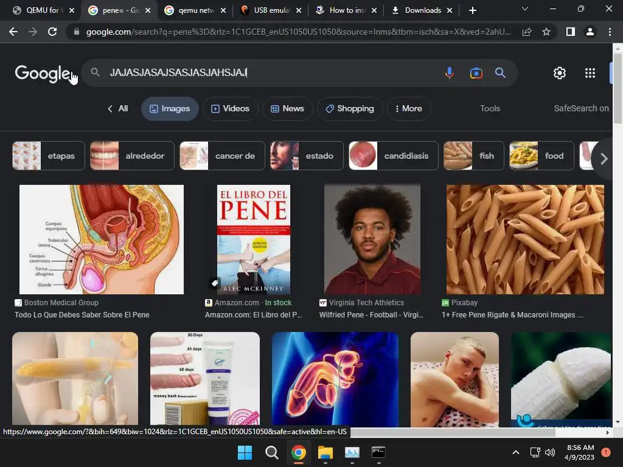
Task: Submit search with blue magnifier icon
Action: coord(500,73)
